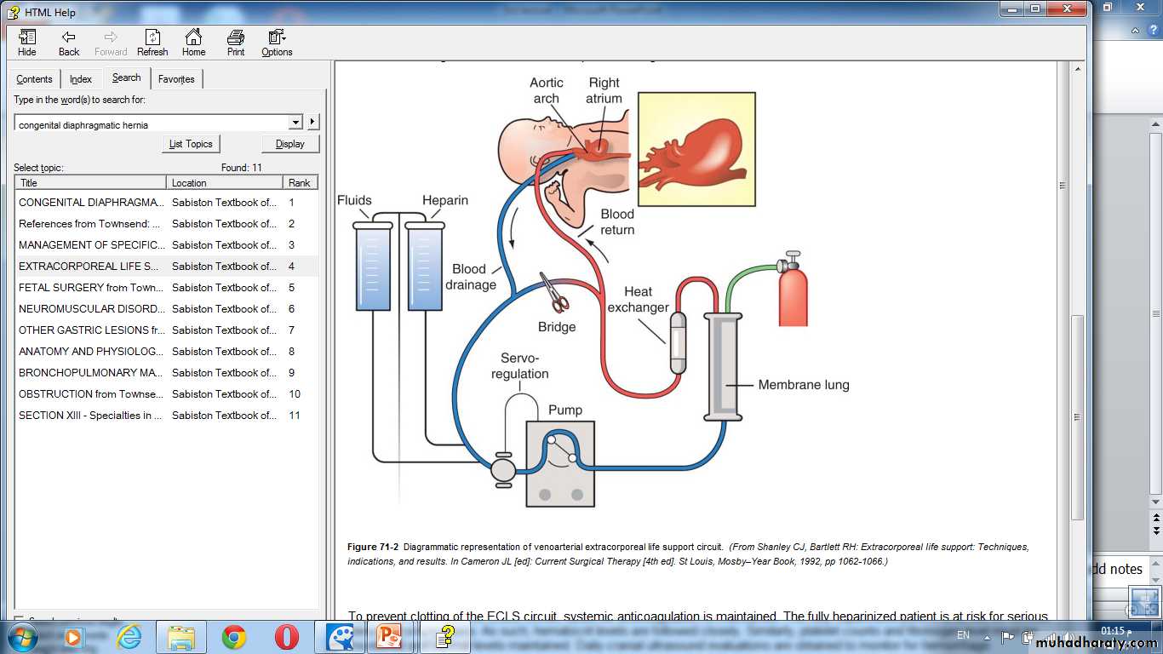Click in the search words input field
The height and width of the screenshot is (654, 1163).
tap(152, 124)
